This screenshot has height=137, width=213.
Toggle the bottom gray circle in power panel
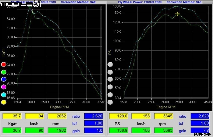[110, 102]
